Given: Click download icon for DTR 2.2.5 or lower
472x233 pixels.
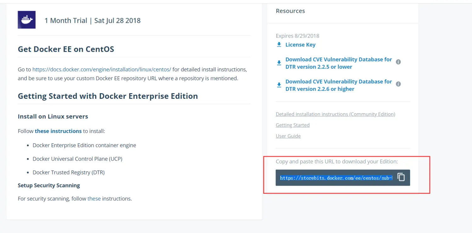Looking at the screenshot, I should [x=279, y=63].
